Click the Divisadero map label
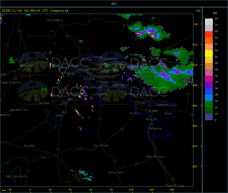The image size is (228, 193). click(x=55, y=20)
